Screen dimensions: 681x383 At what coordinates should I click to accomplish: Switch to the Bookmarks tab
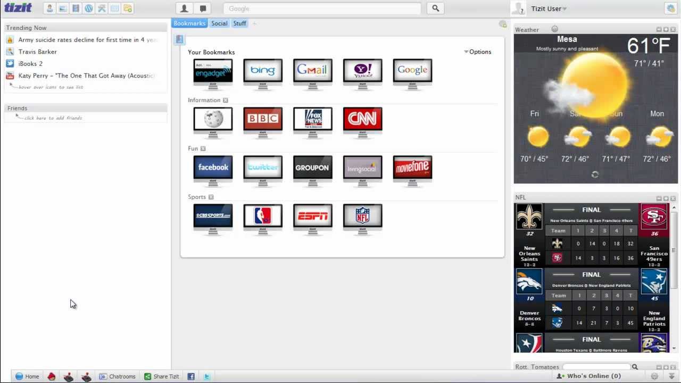pyautogui.click(x=189, y=23)
